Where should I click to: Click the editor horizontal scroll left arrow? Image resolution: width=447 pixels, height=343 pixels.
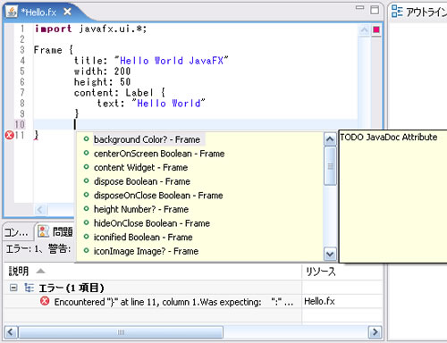tap(40, 210)
